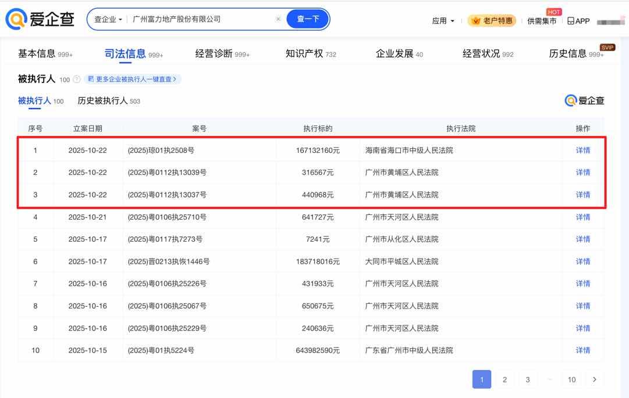
Task: Click court name 广东省广州市中级人民法院
Action: pyautogui.click(x=409, y=350)
